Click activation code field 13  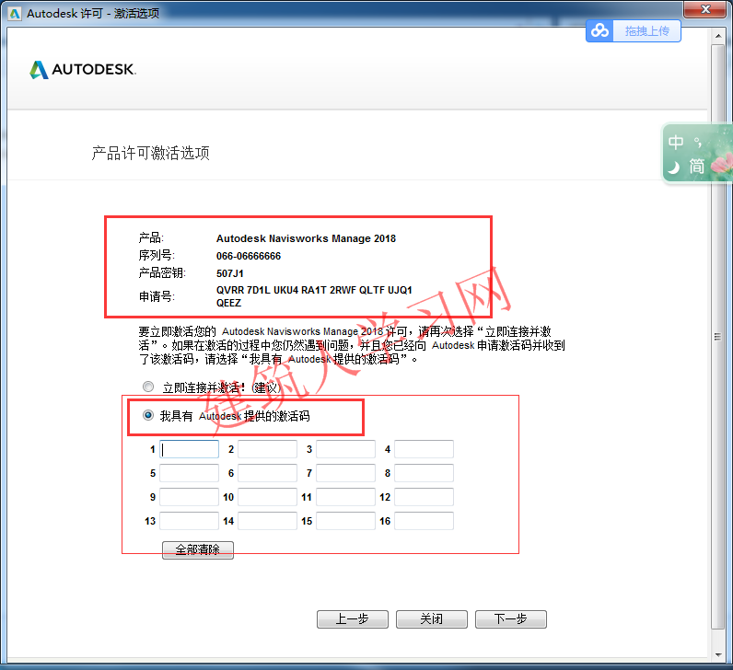pos(190,521)
